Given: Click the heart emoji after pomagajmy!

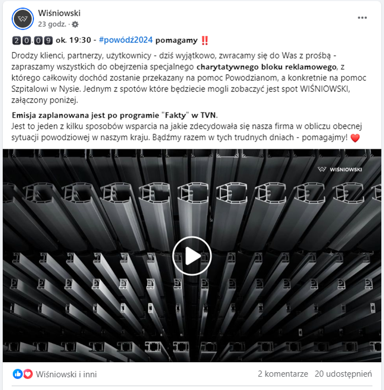Looking at the screenshot, I should pyautogui.click(x=355, y=138).
